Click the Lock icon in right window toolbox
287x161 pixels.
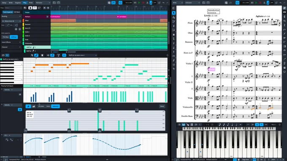(x=174, y=34)
